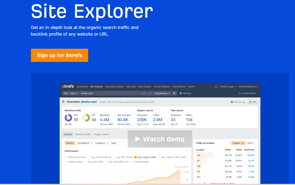Image resolution: width=295 pixels, height=185 pixels.
Task: Enable the Avg. URL Rating checkbox
Action: click(114, 157)
